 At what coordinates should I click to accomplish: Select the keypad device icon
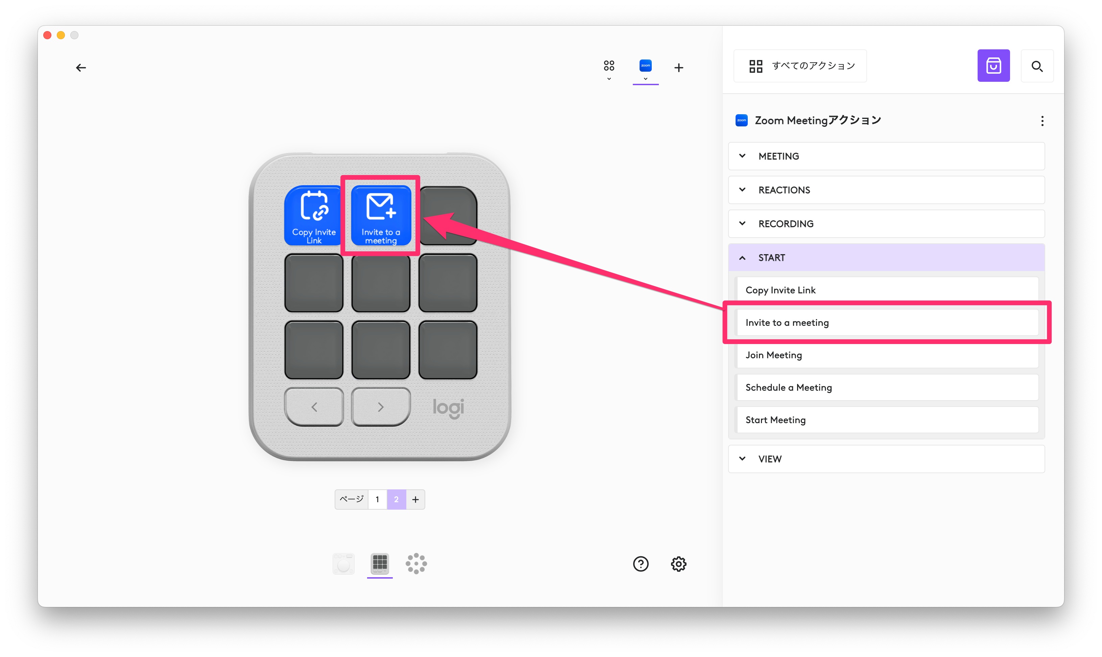379,563
